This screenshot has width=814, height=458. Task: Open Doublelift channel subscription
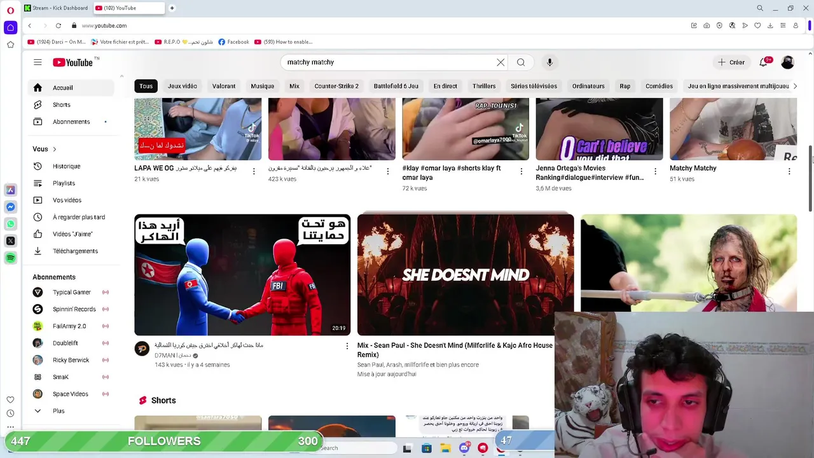(x=71, y=343)
